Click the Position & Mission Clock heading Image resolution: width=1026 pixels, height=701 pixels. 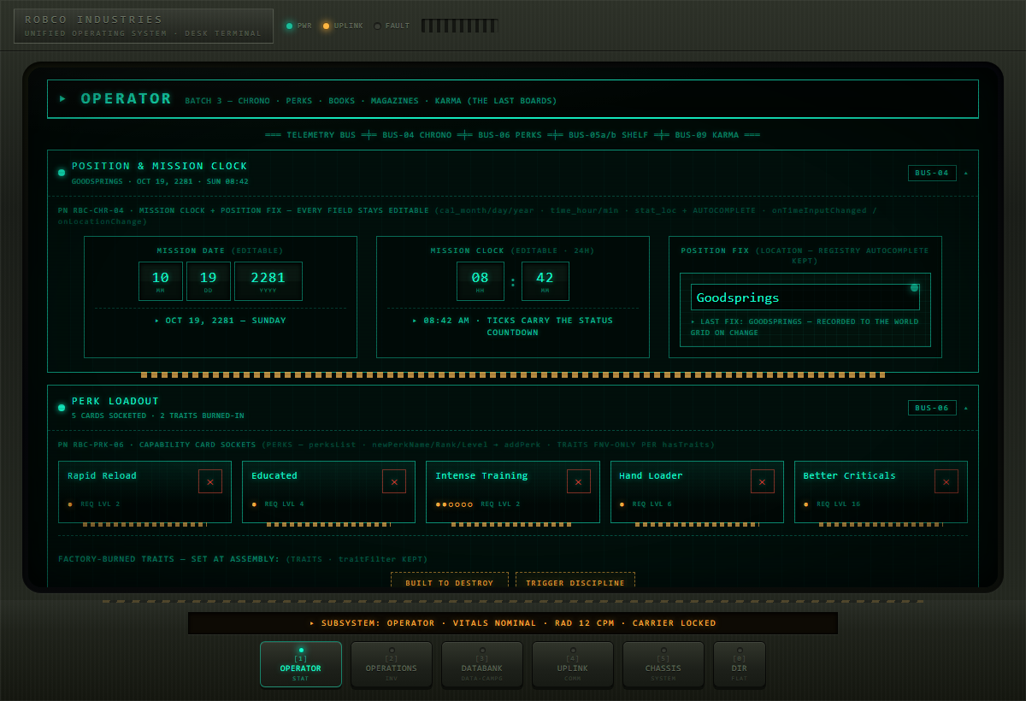point(160,166)
